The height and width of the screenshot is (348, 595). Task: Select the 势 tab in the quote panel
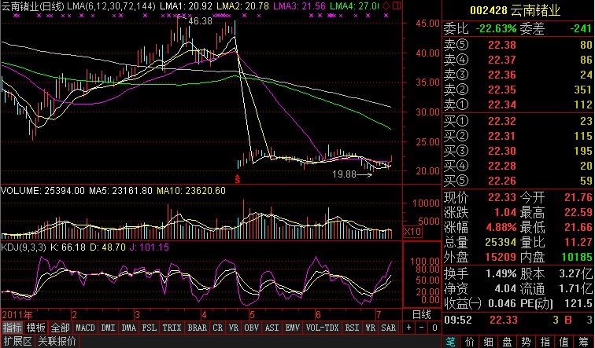(x=526, y=342)
